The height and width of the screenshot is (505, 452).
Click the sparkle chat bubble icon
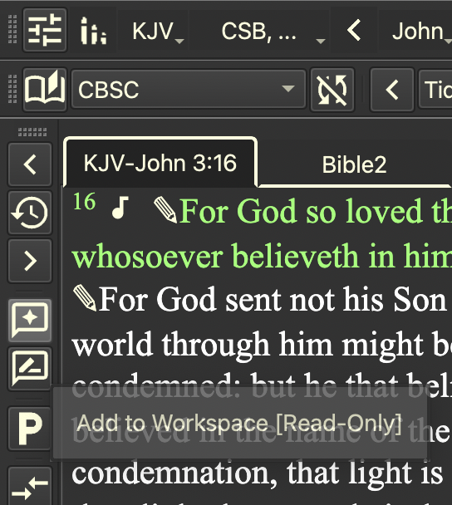click(30, 320)
